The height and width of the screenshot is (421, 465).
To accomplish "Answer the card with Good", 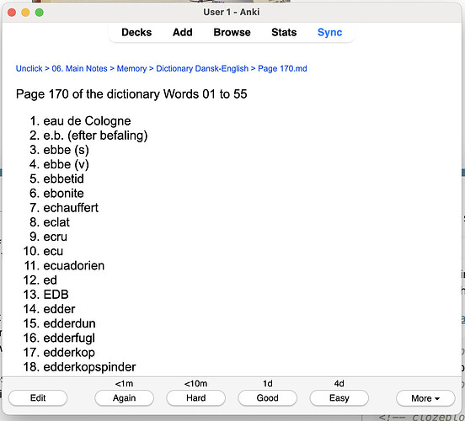I will click(268, 398).
